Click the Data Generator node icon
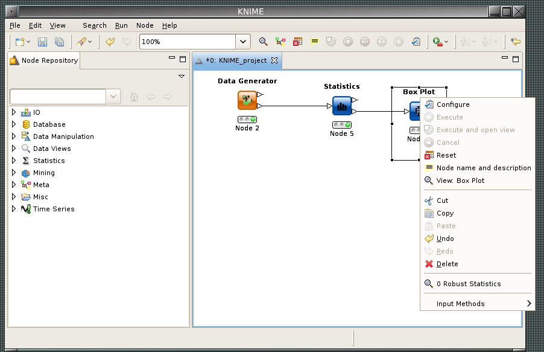 (247, 100)
